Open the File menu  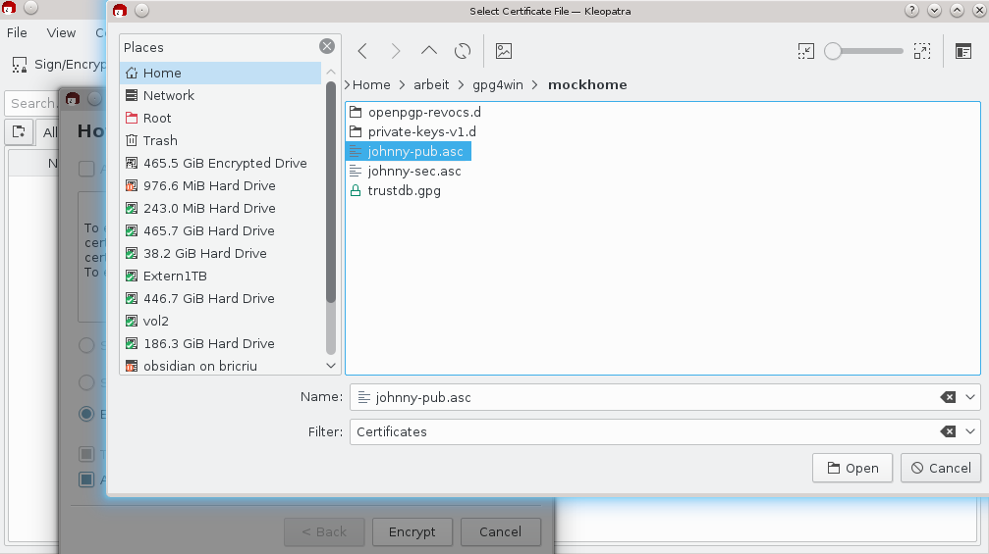pos(17,32)
